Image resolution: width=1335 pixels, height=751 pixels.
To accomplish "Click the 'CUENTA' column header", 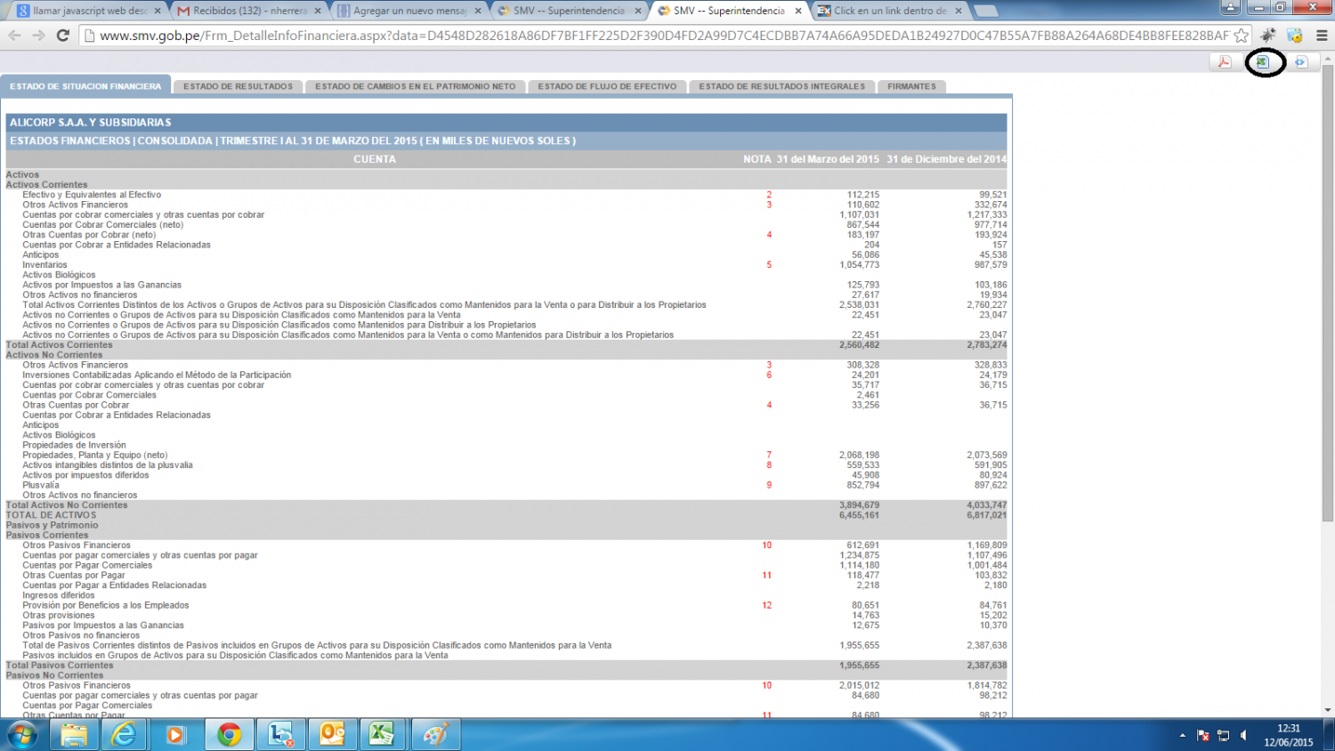I will 374,159.
